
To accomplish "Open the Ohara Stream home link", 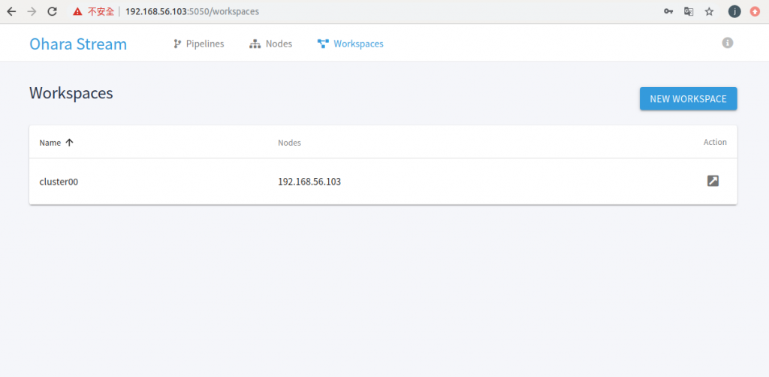I will tap(78, 44).
